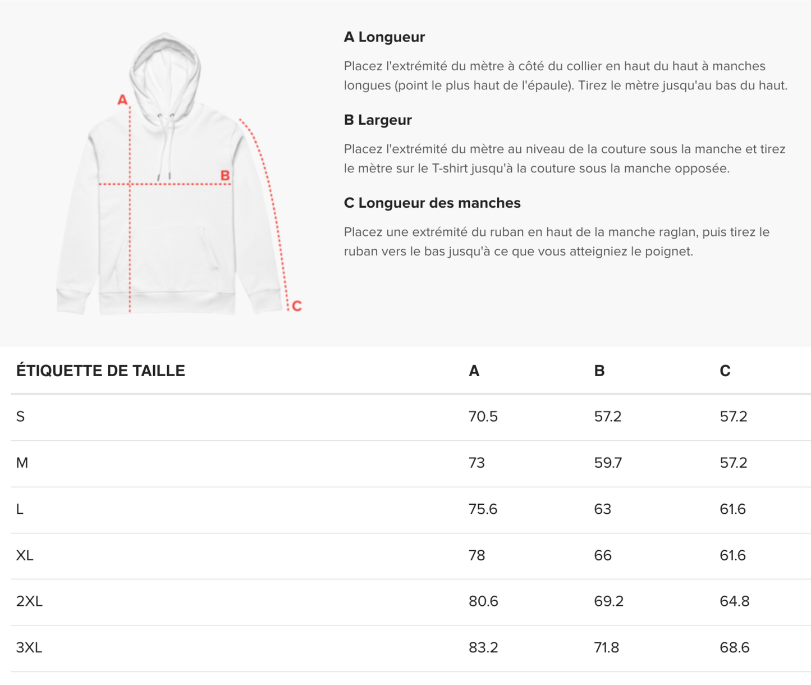Select the "B Largeur" heading
Screen dimensions: 811x685
[x=378, y=120]
